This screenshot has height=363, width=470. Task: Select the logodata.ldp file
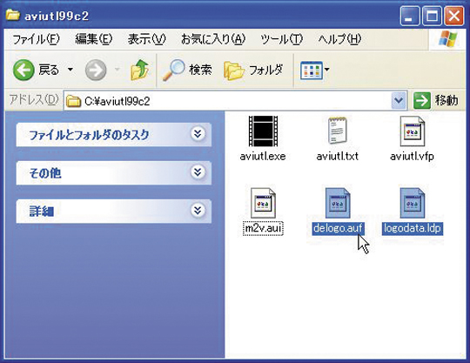click(x=413, y=203)
